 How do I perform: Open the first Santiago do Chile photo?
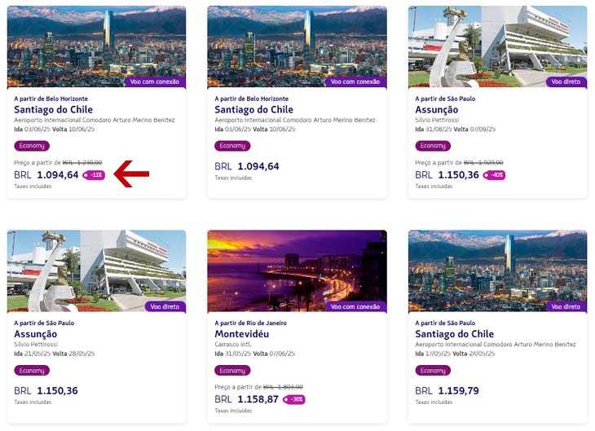tap(96, 46)
